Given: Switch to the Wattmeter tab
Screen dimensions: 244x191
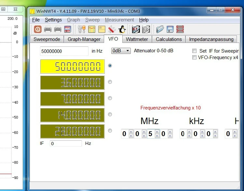Looking at the screenshot, I should click(x=137, y=39).
